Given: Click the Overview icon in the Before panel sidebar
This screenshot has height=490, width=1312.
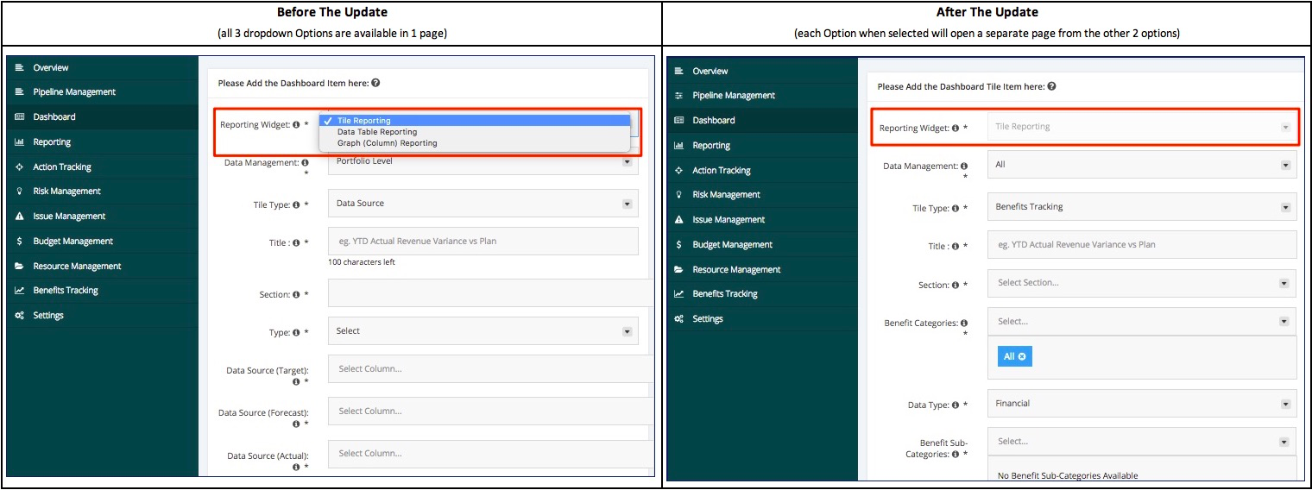Looking at the screenshot, I should coord(19,67).
